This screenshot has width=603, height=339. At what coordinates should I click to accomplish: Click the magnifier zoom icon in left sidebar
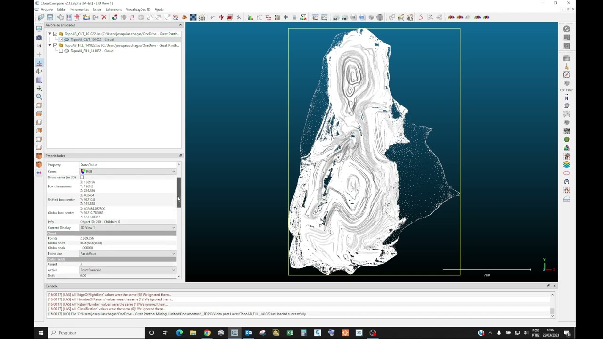point(39,97)
